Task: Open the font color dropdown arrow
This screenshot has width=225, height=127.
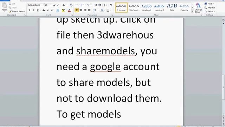Action: (72, 10)
